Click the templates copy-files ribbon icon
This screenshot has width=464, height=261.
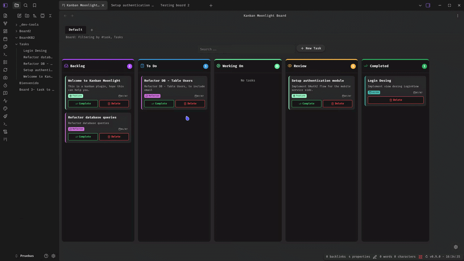[5, 47]
